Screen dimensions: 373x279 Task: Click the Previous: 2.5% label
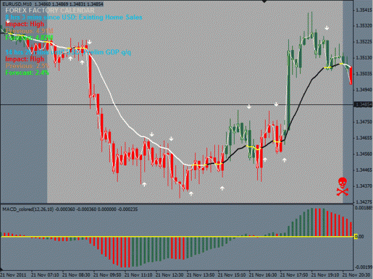point(27,66)
